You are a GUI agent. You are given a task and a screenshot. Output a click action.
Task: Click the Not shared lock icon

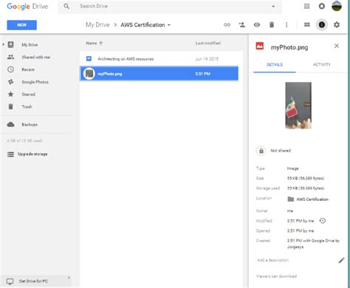click(x=261, y=151)
